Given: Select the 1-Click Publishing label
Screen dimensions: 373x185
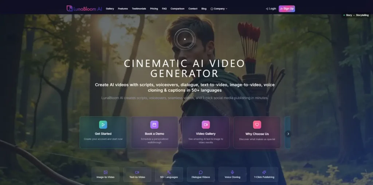Looking at the screenshot, I should coord(264,177).
